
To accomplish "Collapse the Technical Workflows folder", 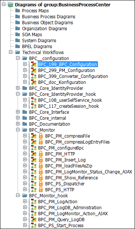I will pyautogui.click(x=11, y=53).
